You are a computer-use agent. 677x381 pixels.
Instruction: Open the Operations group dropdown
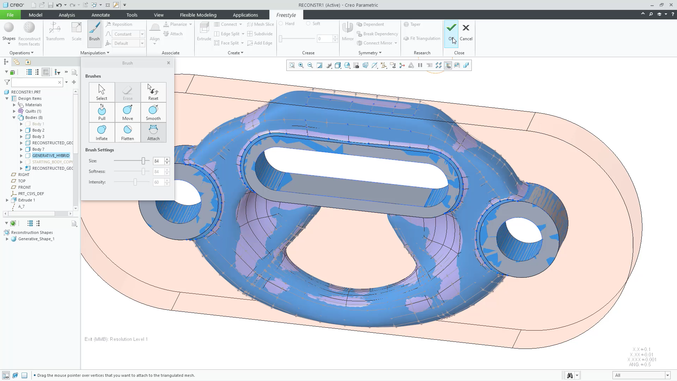(x=22, y=53)
